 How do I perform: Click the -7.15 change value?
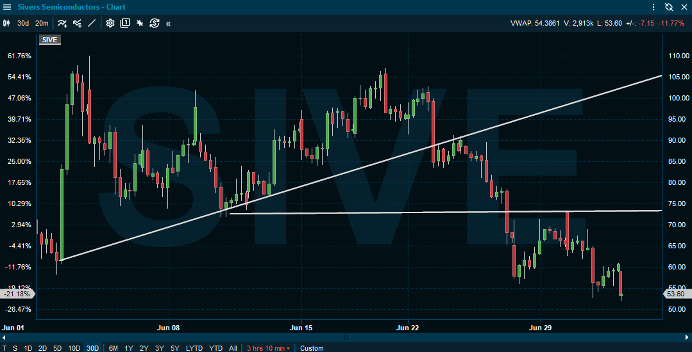coord(646,23)
